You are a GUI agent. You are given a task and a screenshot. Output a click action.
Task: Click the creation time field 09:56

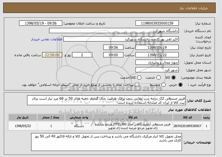pos(113,47)
